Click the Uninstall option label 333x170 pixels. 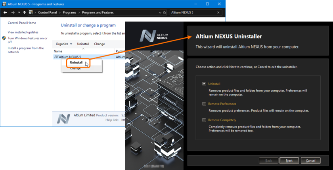[214, 84]
